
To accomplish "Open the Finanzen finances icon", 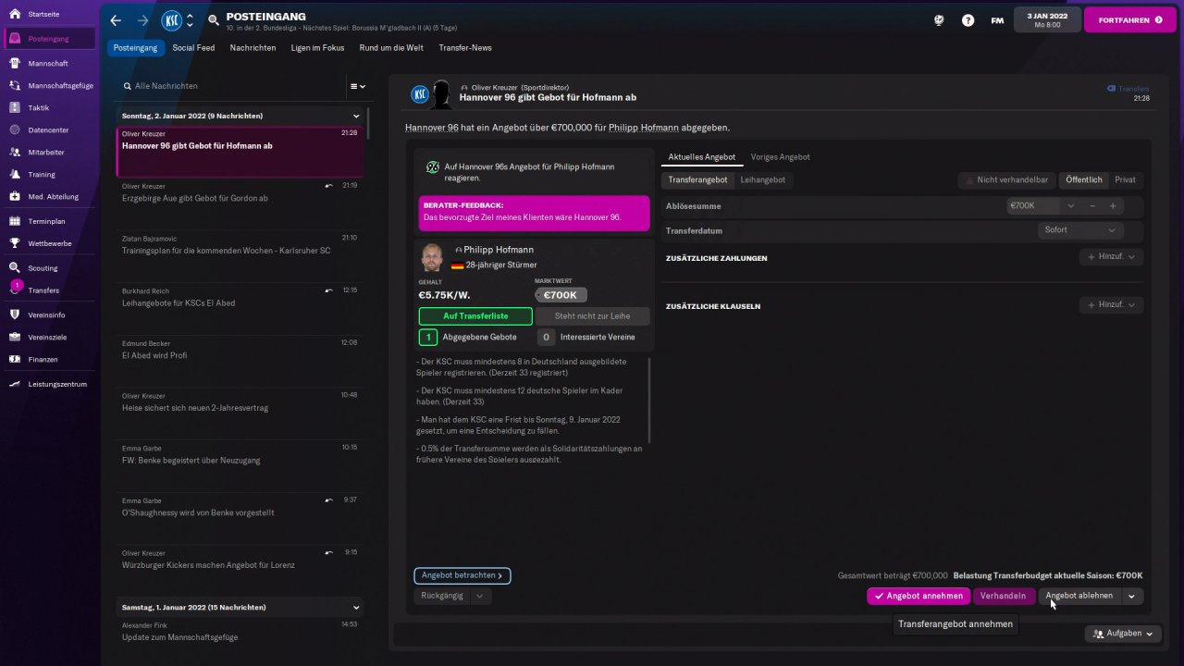I will [x=15, y=359].
